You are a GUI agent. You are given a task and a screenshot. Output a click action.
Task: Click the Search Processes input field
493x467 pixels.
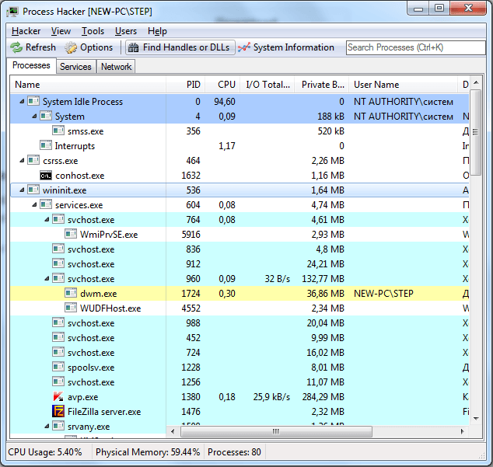pos(416,47)
